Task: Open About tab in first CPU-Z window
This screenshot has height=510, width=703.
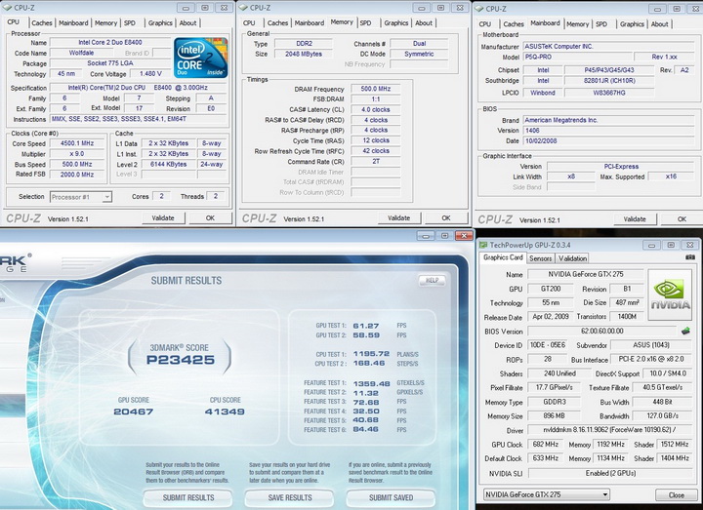Action: pos(187,22)
